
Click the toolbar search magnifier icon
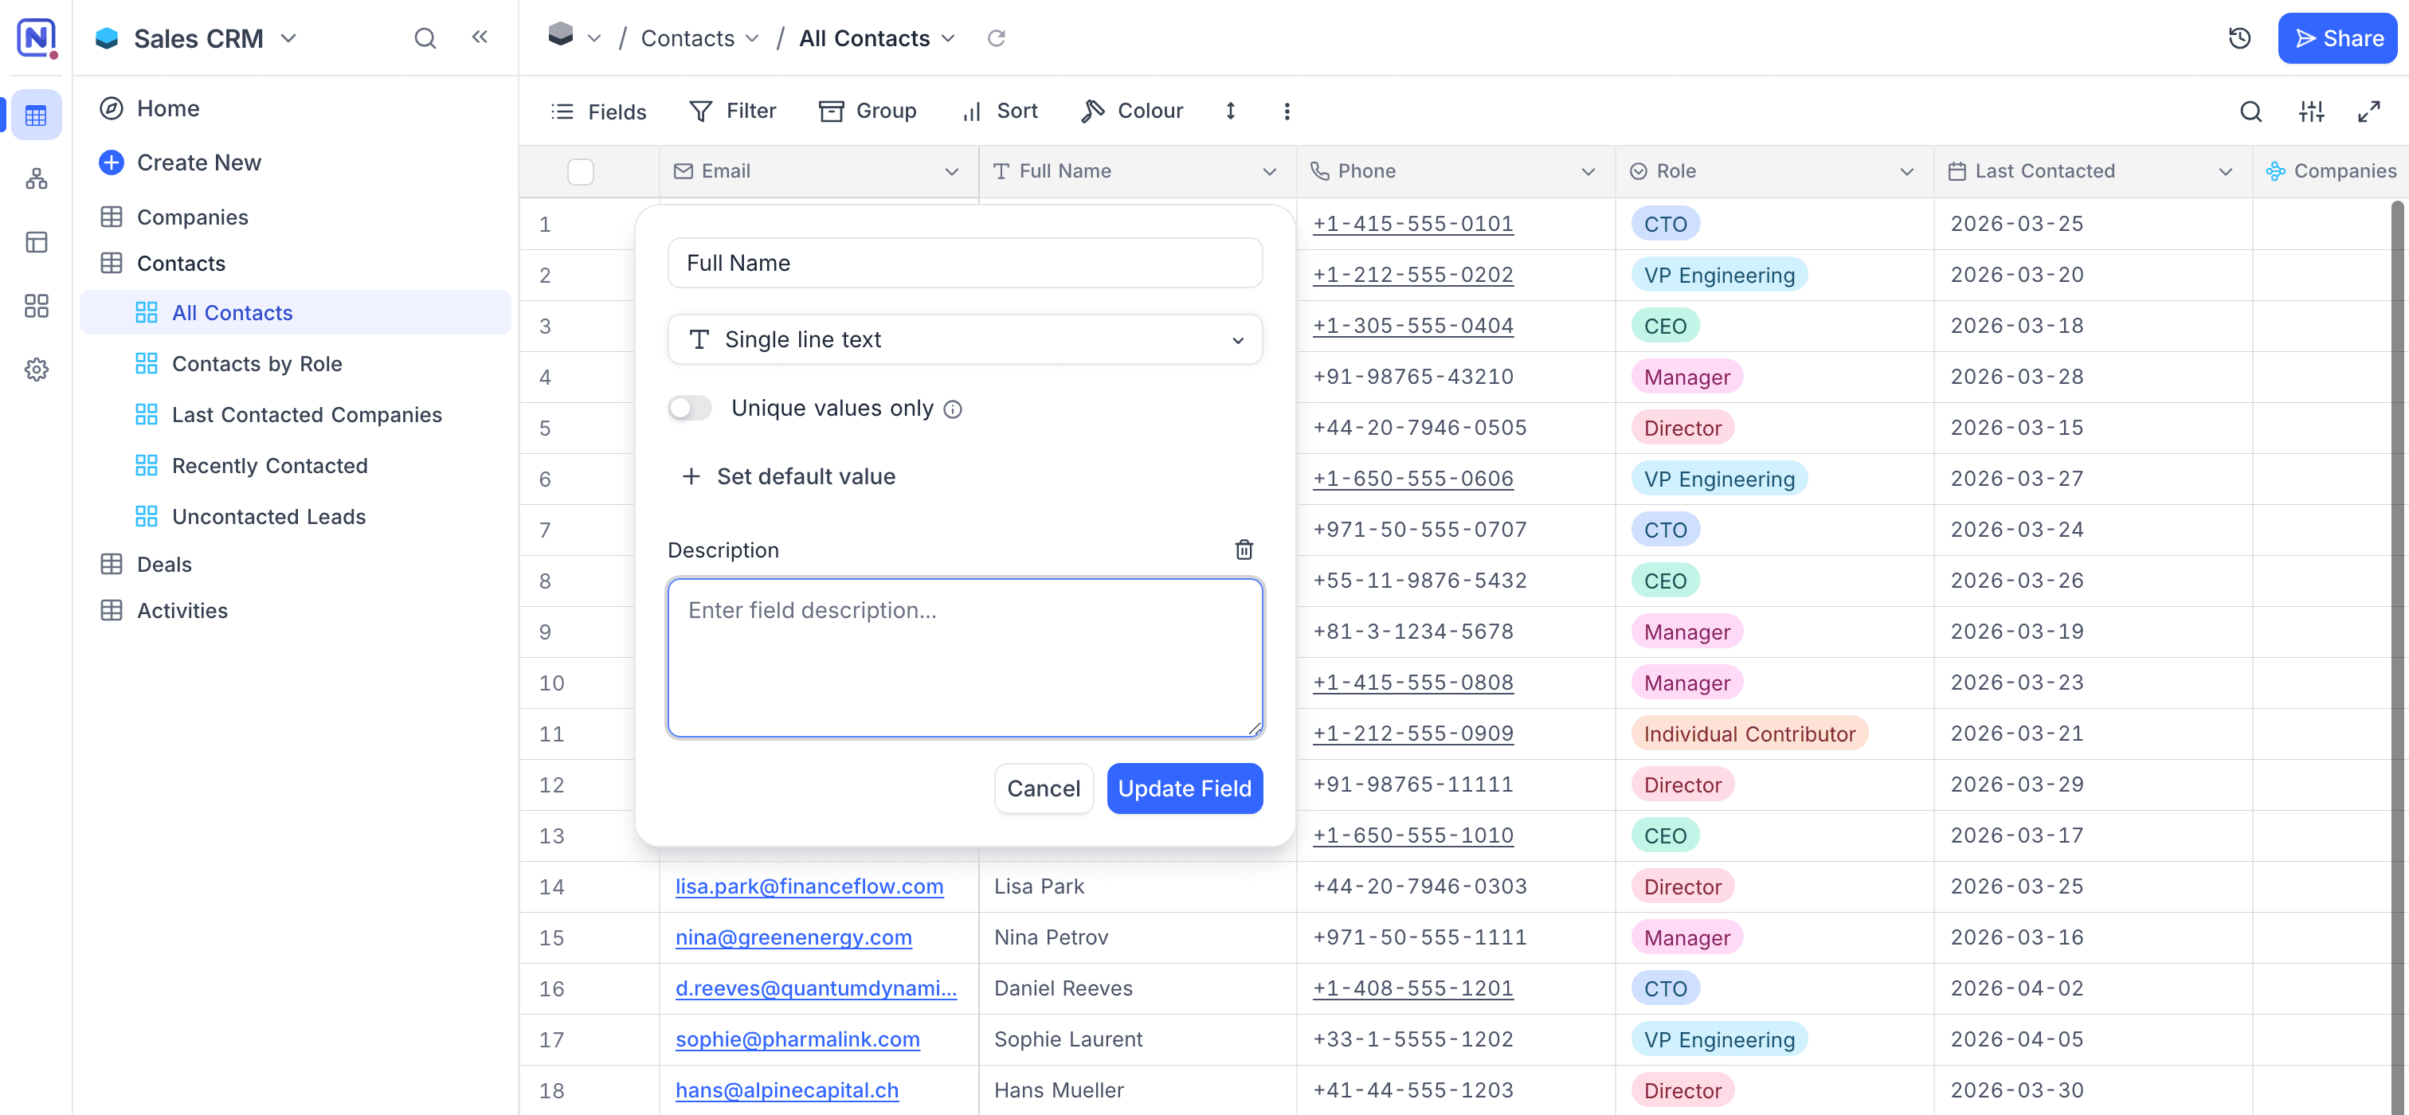(x=2251, y=112)
